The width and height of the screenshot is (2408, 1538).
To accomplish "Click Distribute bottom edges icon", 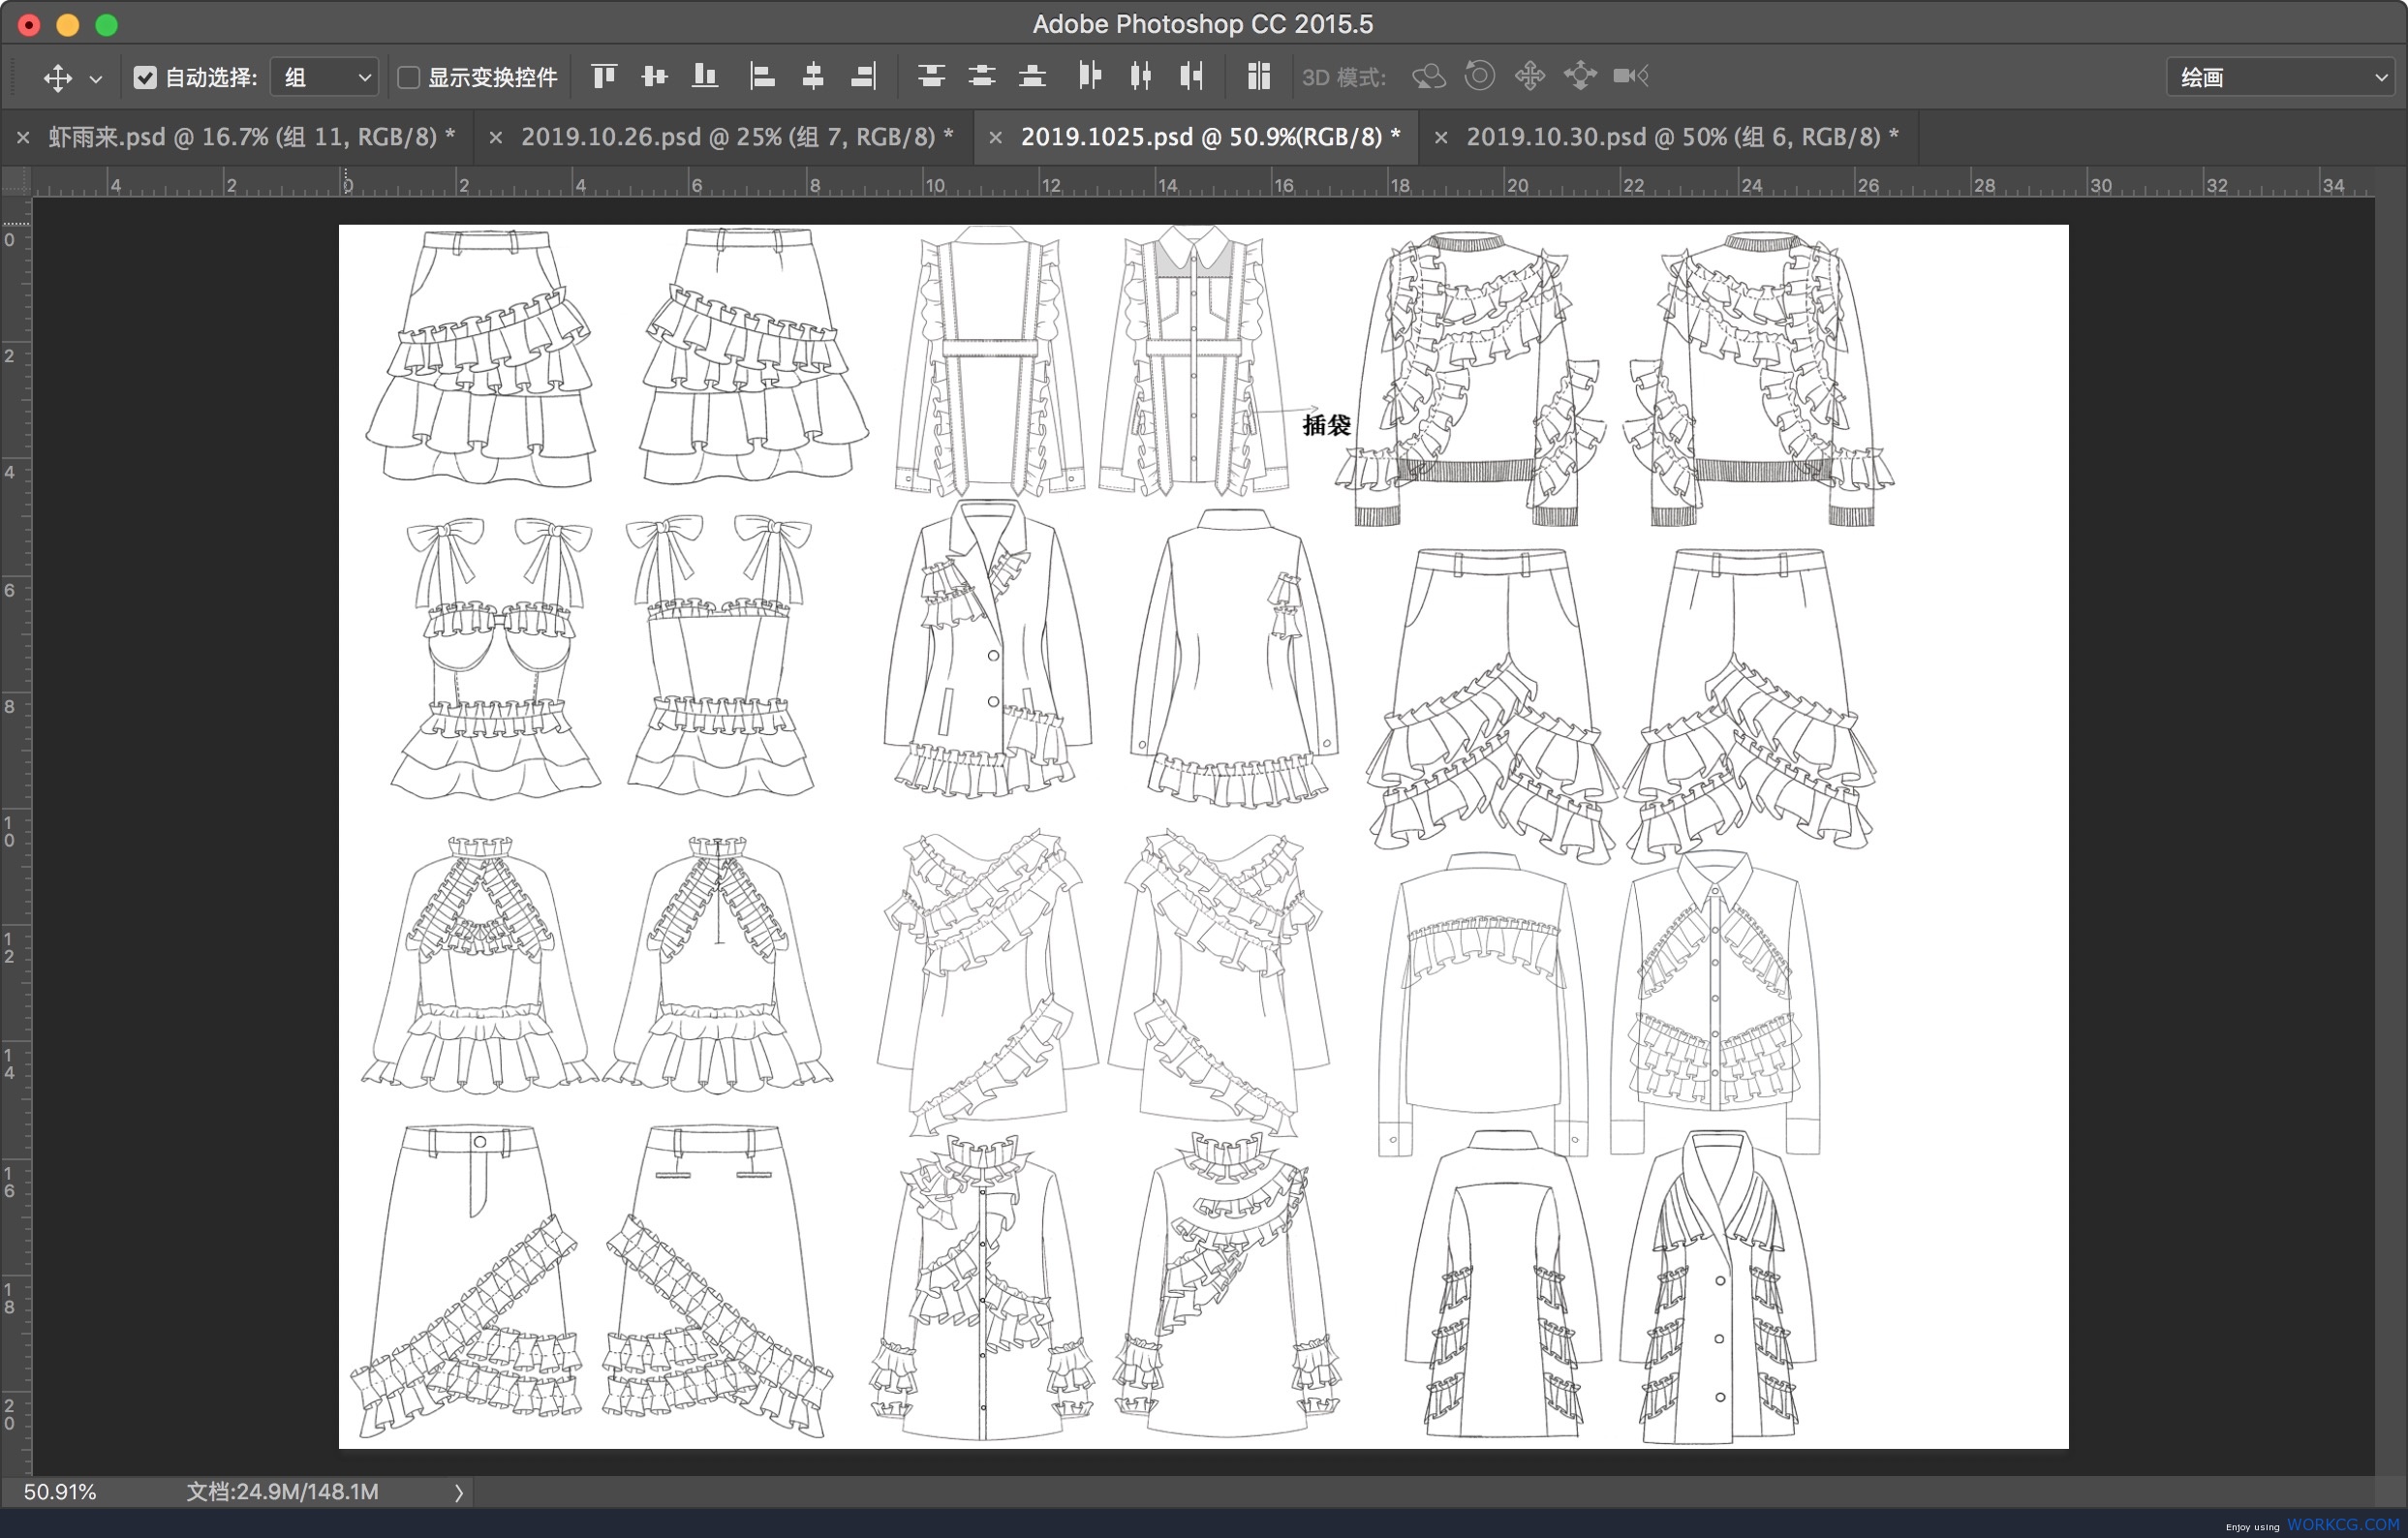I will click(1032, 76).
